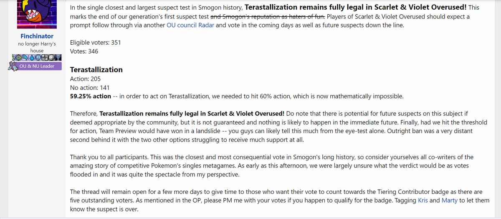
Task: Click the 'Eligible voters: 351' line
Action: coord(96,43)
